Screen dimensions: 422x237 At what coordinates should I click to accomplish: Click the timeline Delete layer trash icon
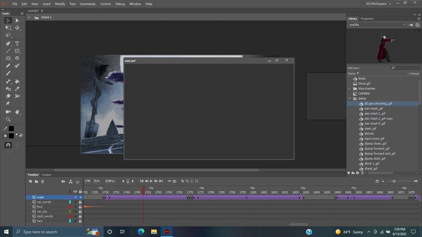click(42, 181)
